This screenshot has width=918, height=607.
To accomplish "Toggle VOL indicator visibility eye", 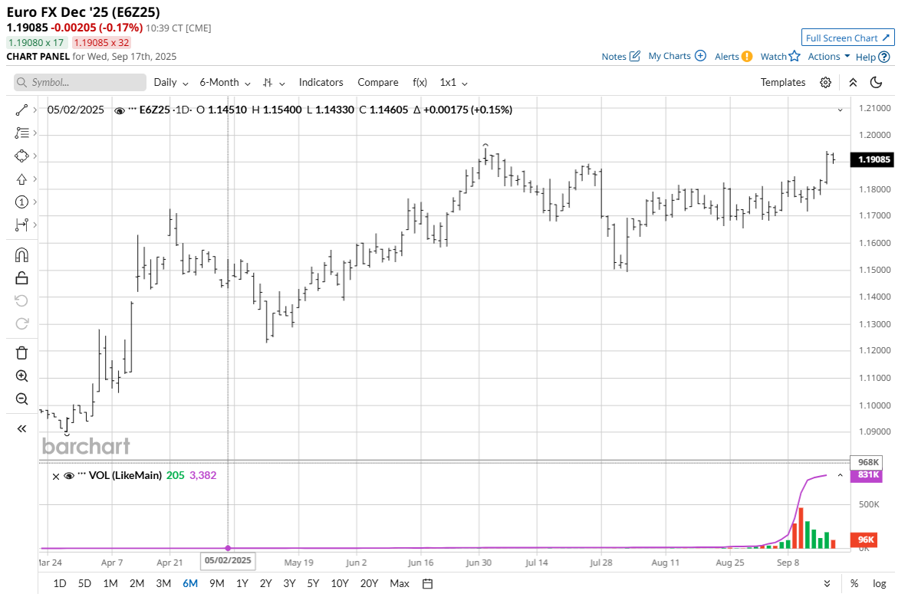I will tap(68, 475).
